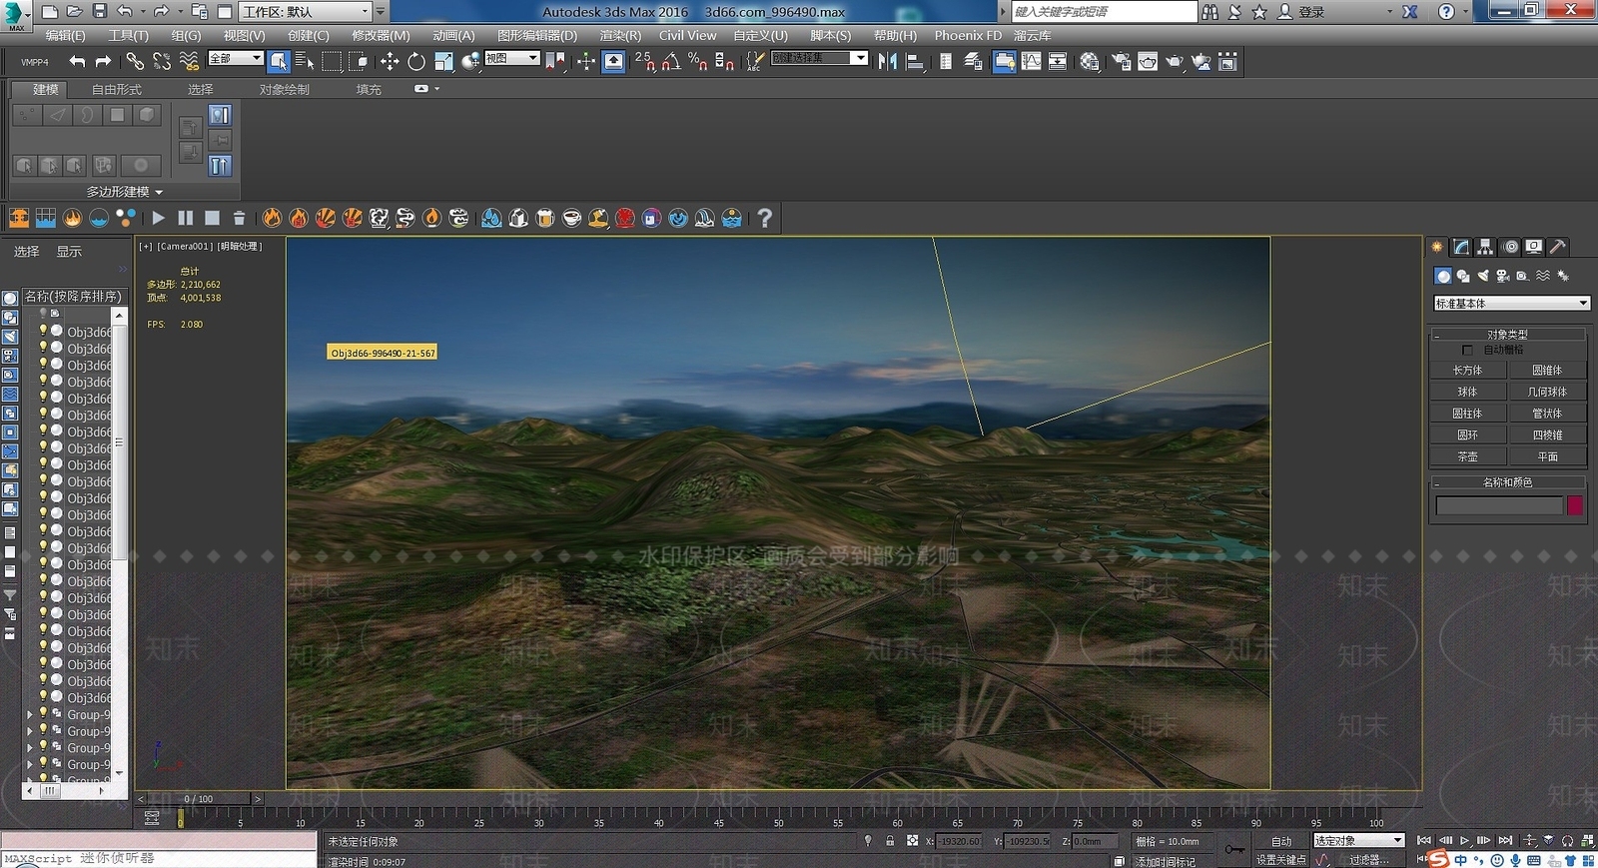Open the Phoenix FD menu
This screenshot has height=868, width=1598.
(x=968, y=35)
